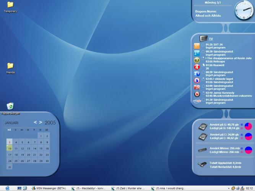
Task: Click the indicator beside Jamie Kennedy listing
Action: coord(203,93)
